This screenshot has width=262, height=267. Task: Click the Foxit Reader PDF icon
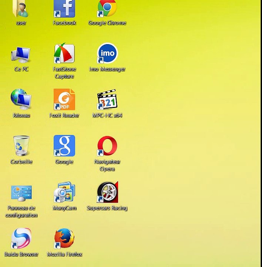pyautogui.click(x=64, y=99)
